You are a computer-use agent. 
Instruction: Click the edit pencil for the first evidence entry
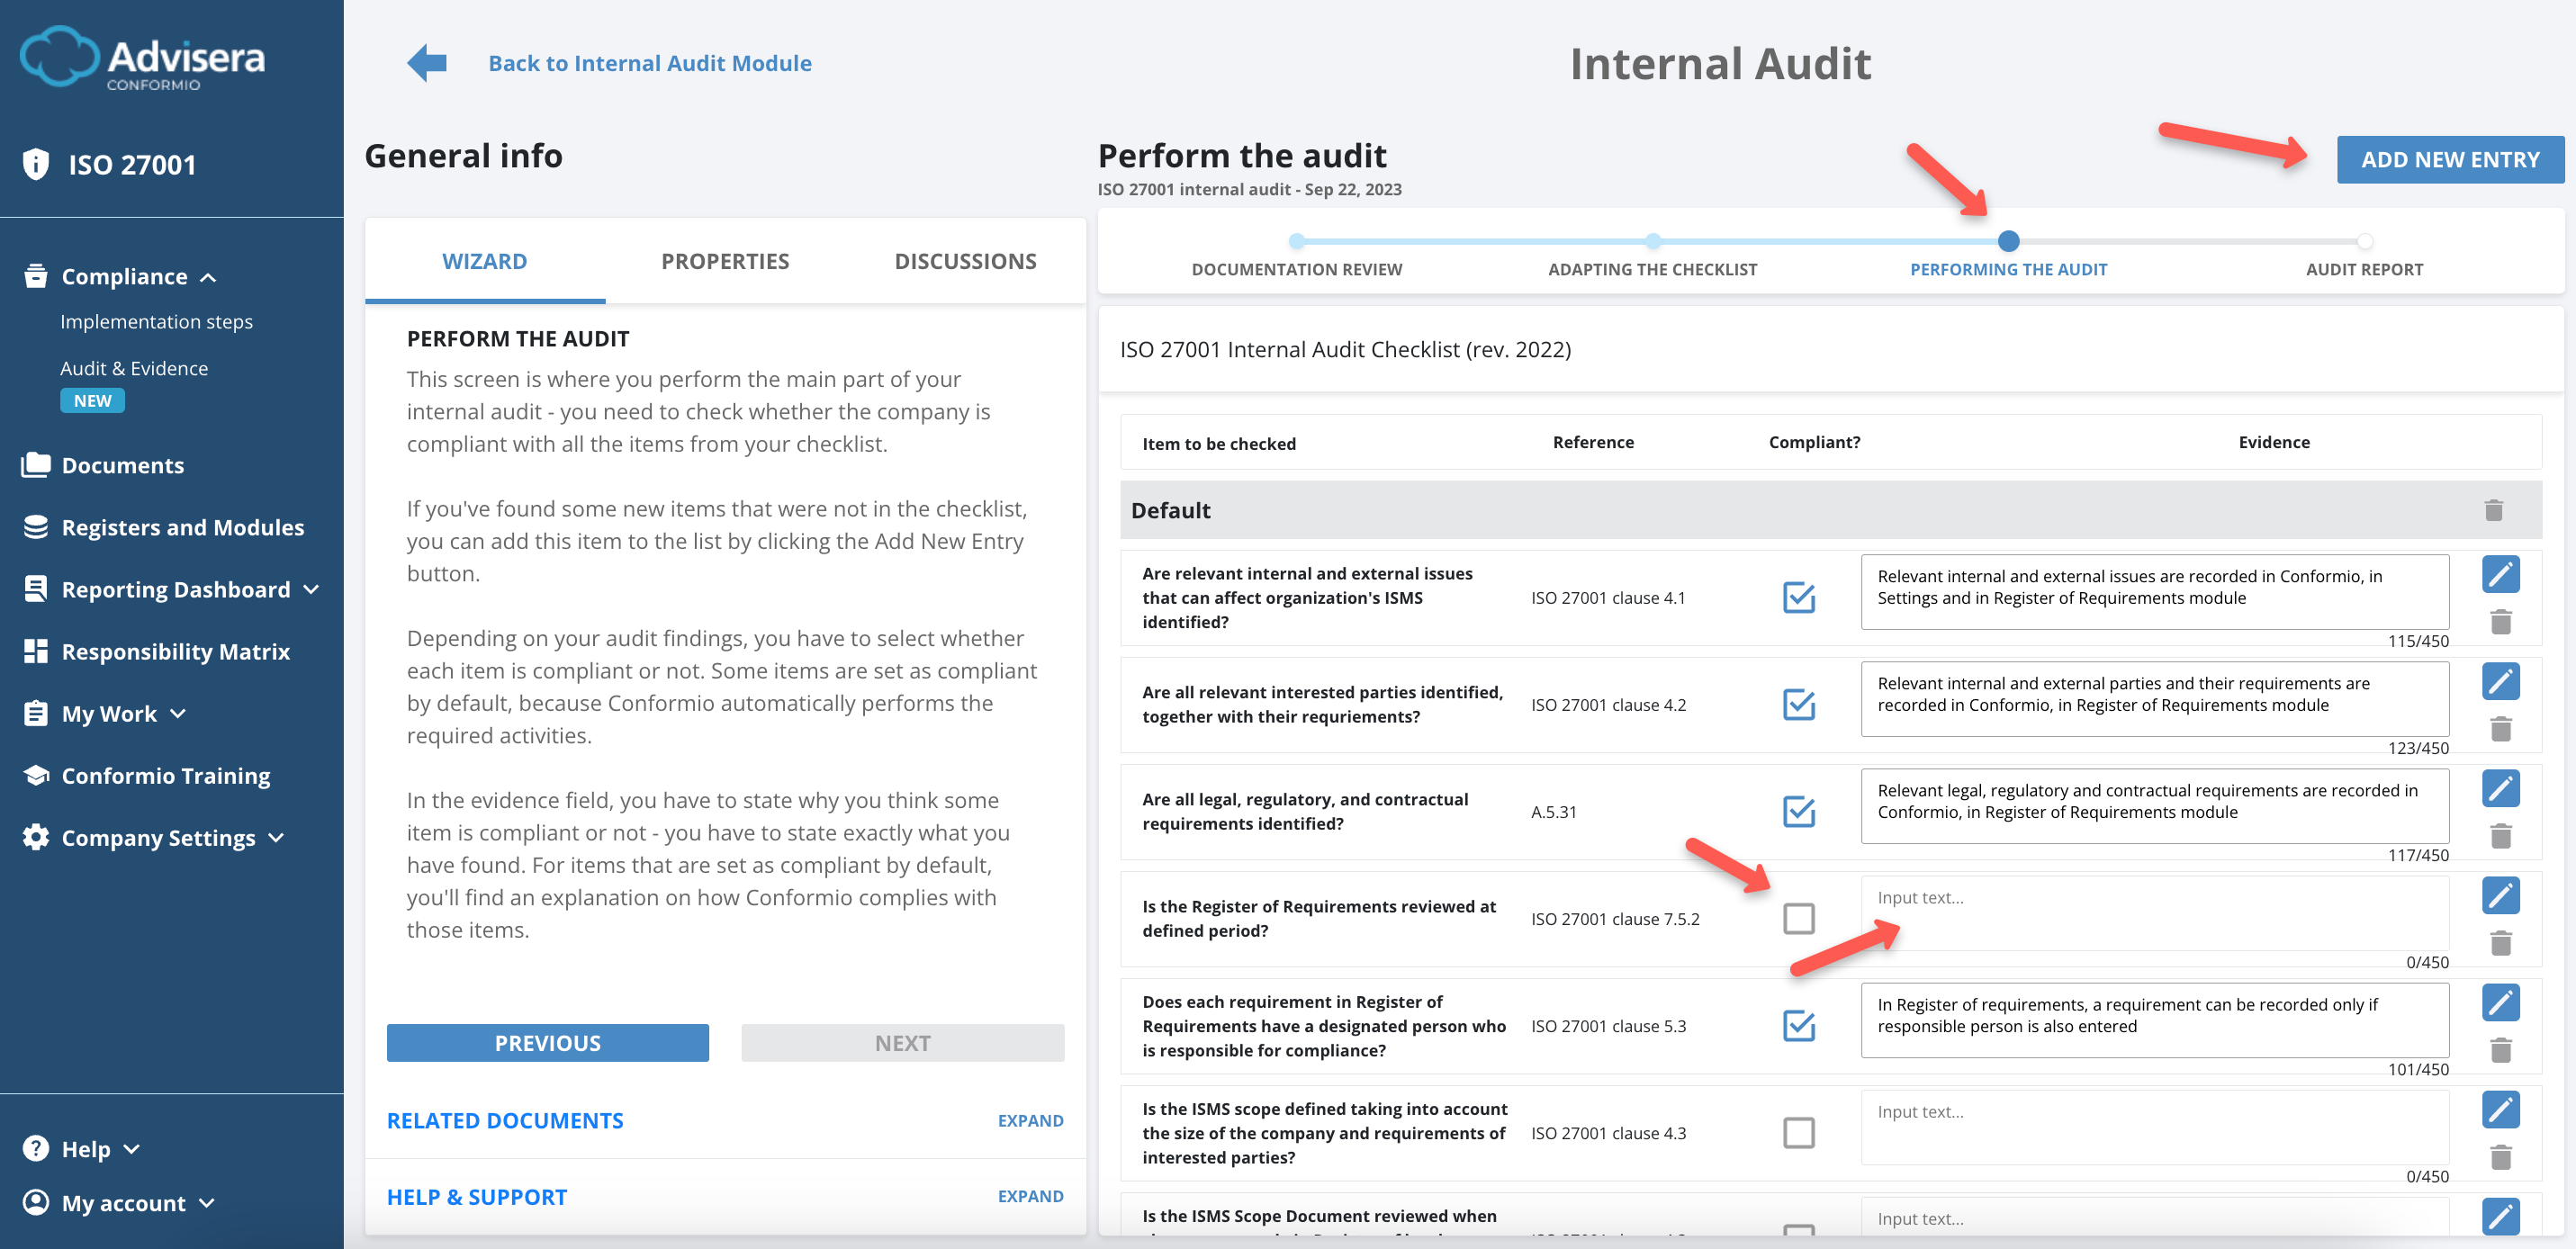[2501, 573]
